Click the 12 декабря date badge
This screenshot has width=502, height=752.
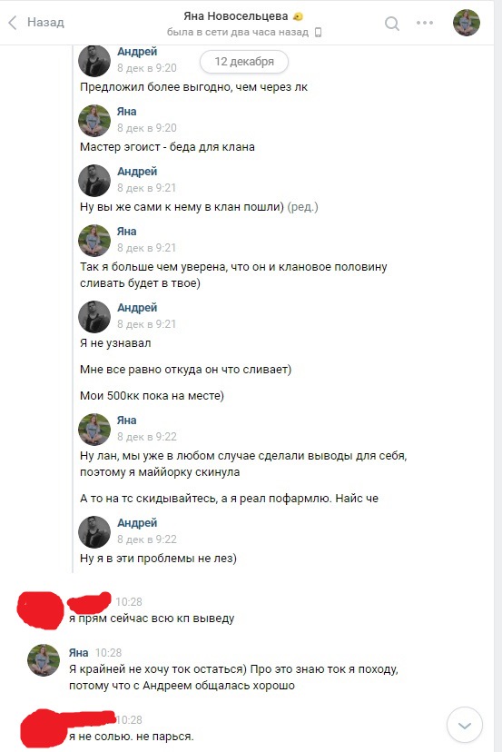click(244, 62)
